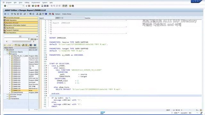Click the Customize Local Layout icon
The width and height of the screenshot is (205, 115).
[x=73, y=6]
